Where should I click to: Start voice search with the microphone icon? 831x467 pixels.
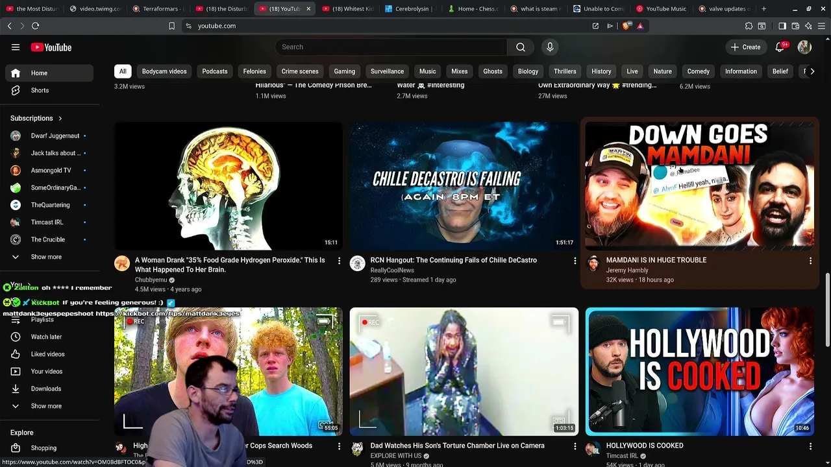550,47
